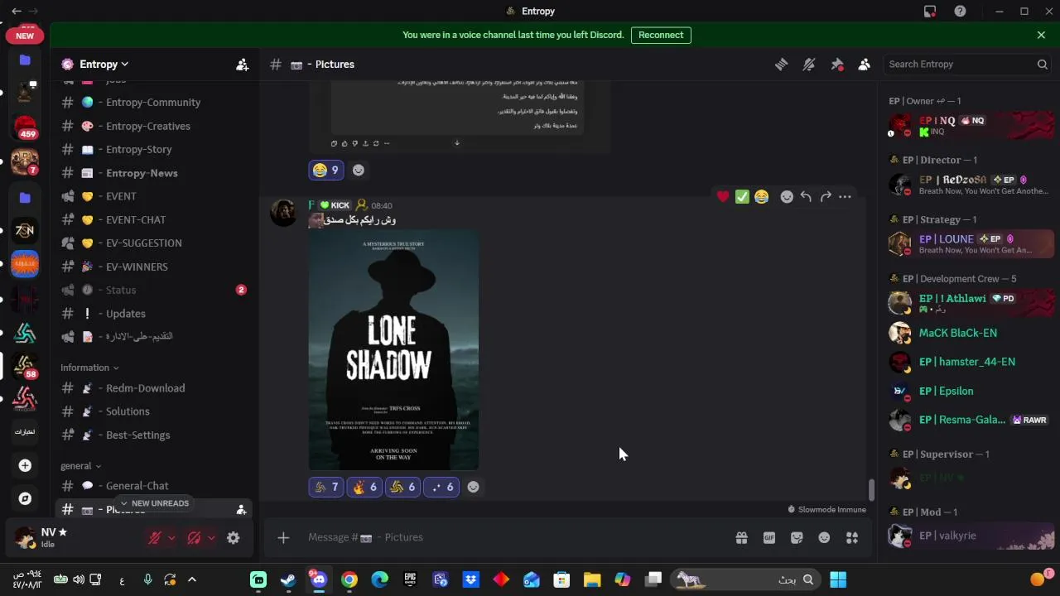Open microphone input options arrow
The image size is (1060, 596).
coord(171,538)
